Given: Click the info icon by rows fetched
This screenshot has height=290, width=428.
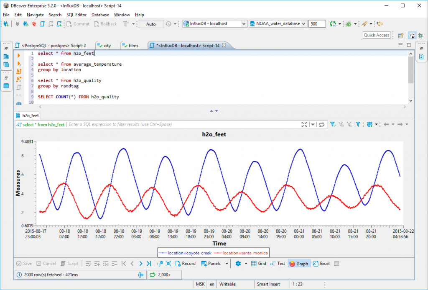Looking at the screenshot, I should pos(19,275).
